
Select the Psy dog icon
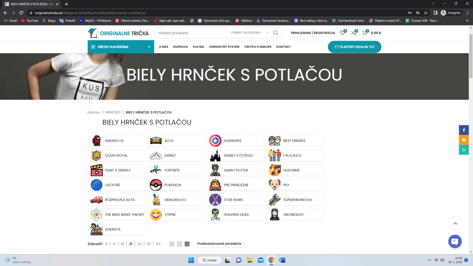point(274,185)
